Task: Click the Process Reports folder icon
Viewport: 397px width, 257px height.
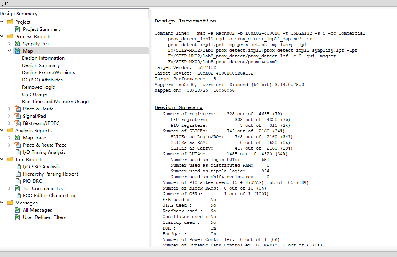Action: click(10, 37)
